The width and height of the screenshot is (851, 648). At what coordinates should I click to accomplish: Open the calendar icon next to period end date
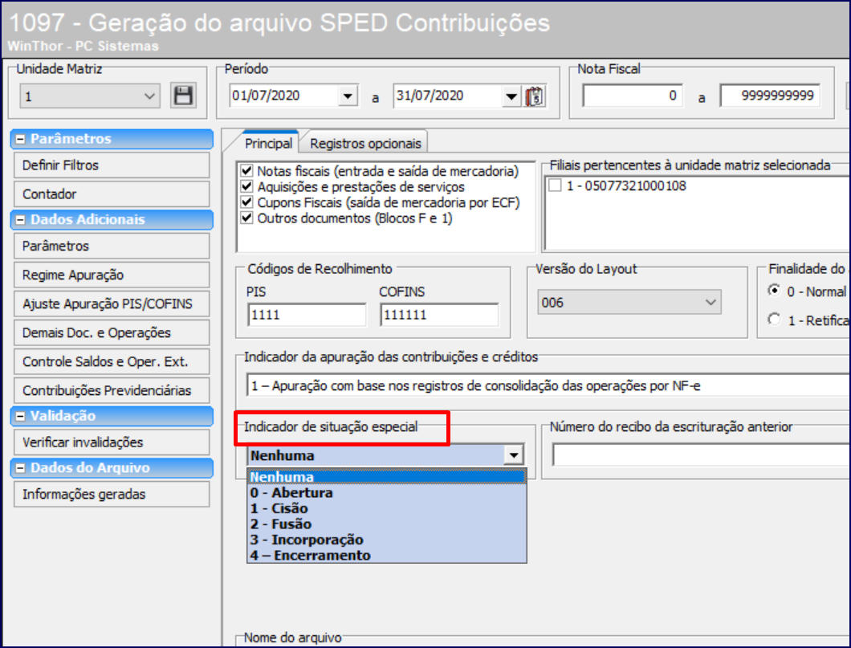point(534,96)
